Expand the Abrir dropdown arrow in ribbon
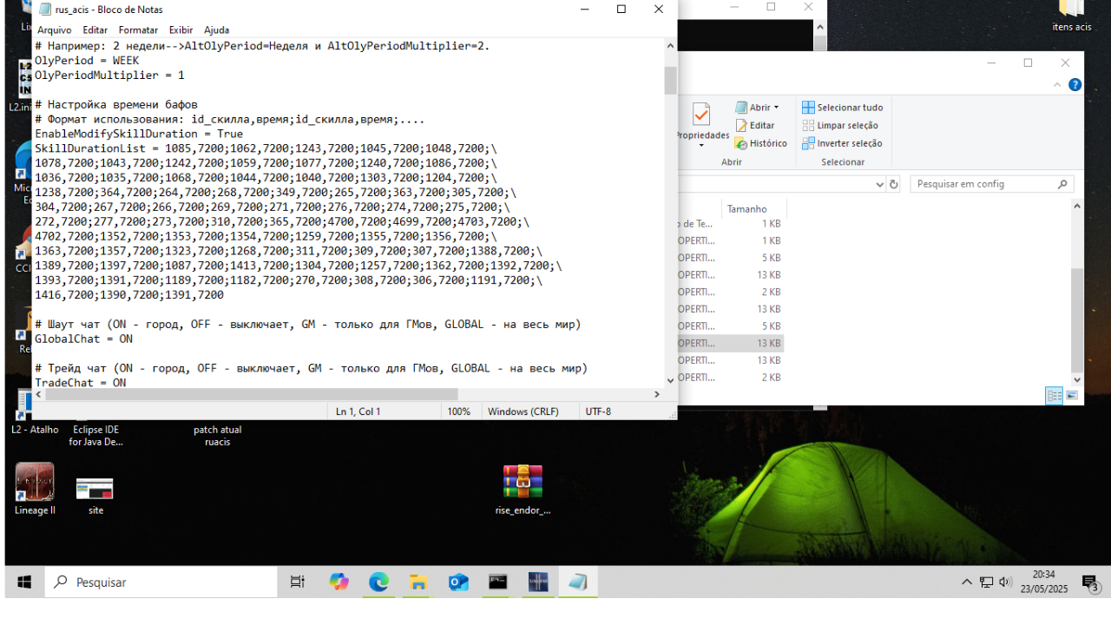The image size is (1111, 625). point(776,108)
